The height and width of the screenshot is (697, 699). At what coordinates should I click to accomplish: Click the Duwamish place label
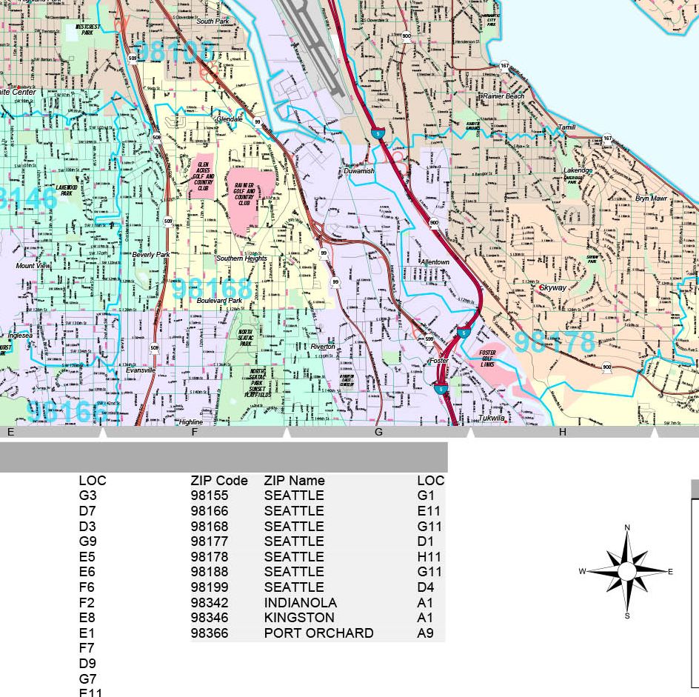coord(359,171)
